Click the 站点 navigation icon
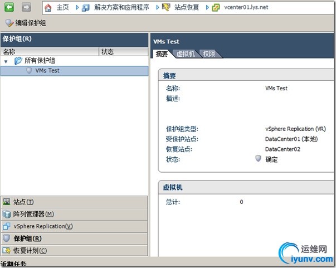 7,202
